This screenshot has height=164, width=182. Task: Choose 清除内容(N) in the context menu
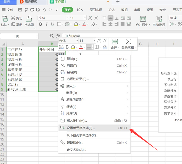(x=94, y=99)
